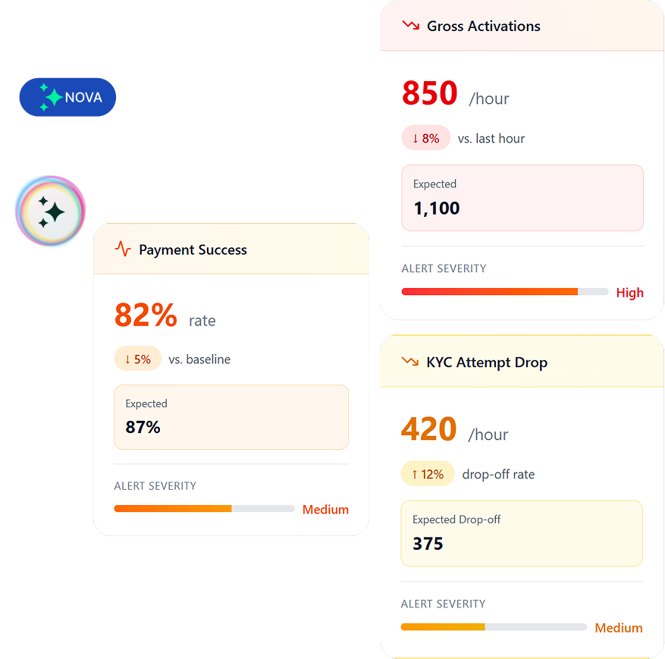The width and height of the screenshot is (665, 659).
Task: Click the iridescent sparkle orb icon
Action: tap(50, 212)
